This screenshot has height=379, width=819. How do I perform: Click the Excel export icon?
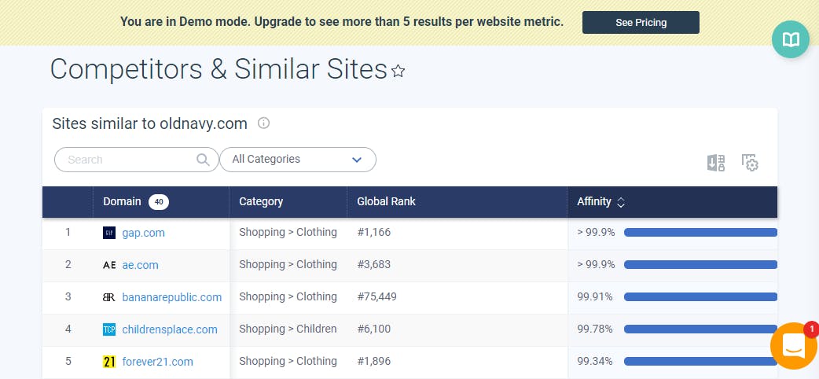tap(715, 163)
